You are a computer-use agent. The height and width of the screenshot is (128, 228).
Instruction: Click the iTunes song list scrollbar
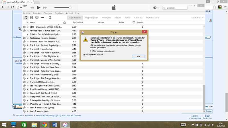click(204, 98)
